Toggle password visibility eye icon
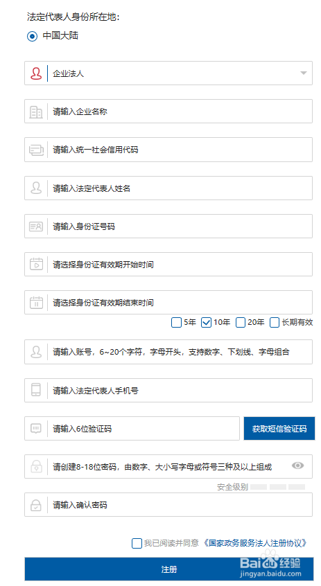Image resolution: width=321 pixels, height=586 pixels. (298, 465)
